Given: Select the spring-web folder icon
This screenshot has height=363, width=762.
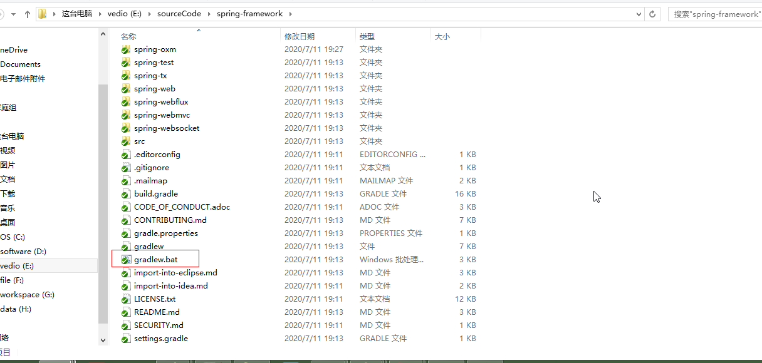Looking at the screenshot, I should (x=126, y=89).
